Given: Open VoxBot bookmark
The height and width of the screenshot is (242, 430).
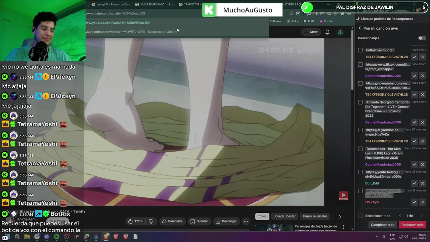Looking at the screenshot, I should [326, 21].
